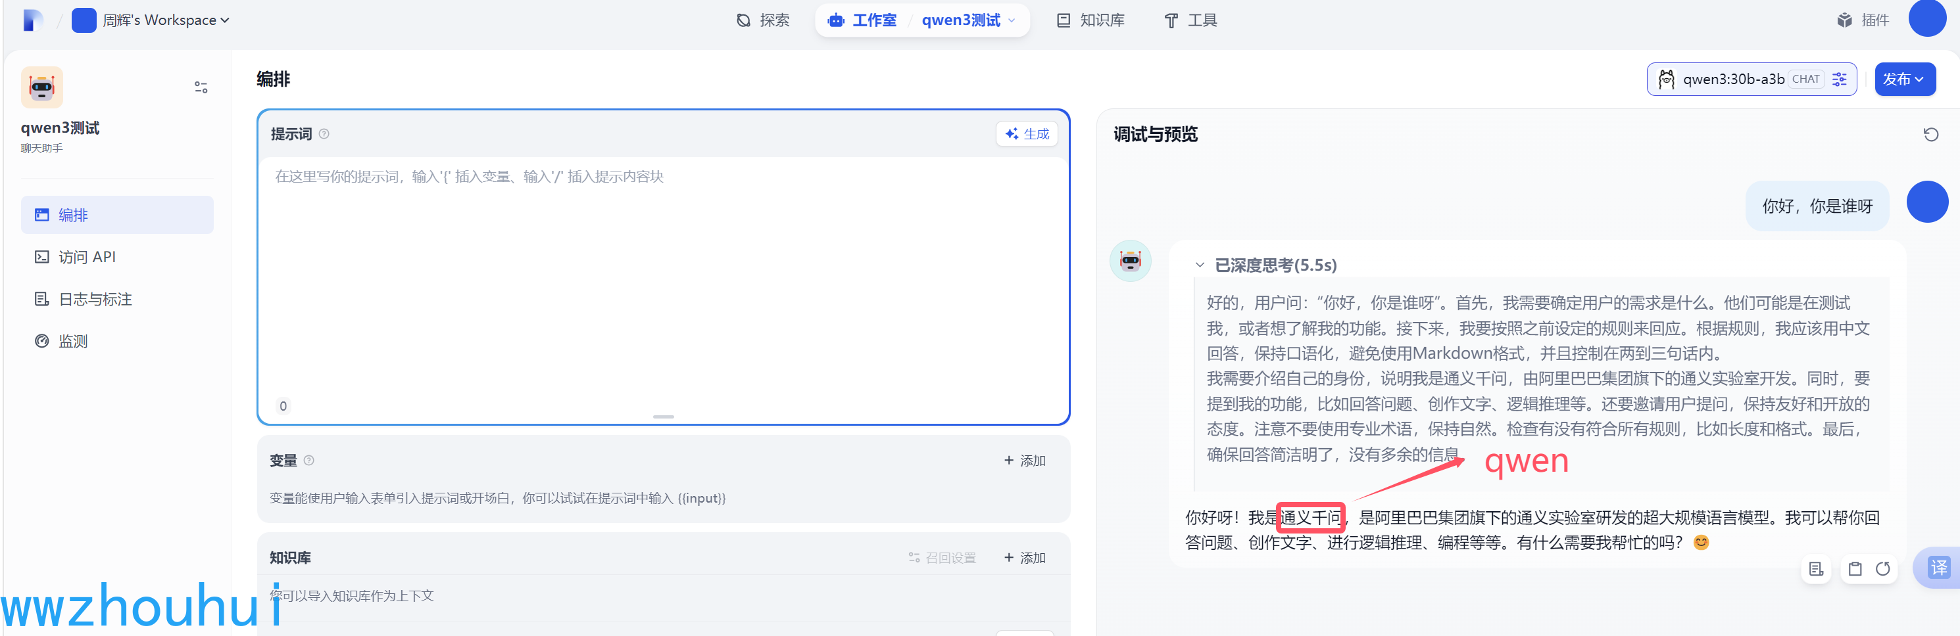Click the chat user avatar circle

coord(1926,201)
